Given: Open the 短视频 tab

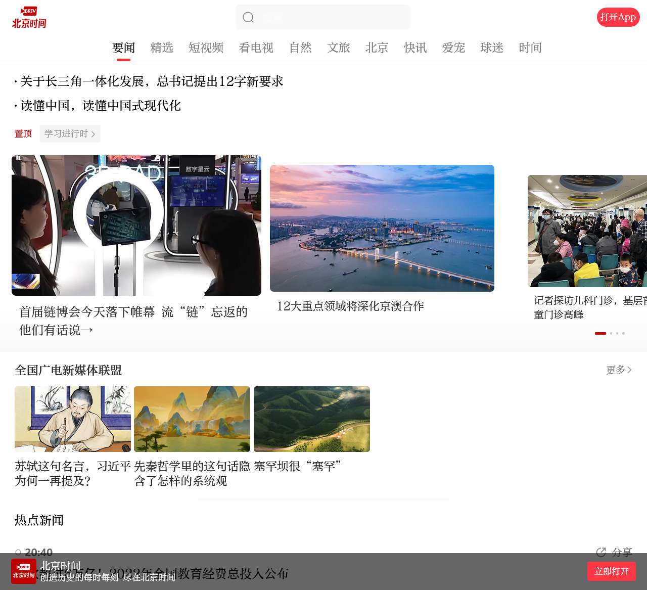Looking at the screenshot, I should 206,48.
